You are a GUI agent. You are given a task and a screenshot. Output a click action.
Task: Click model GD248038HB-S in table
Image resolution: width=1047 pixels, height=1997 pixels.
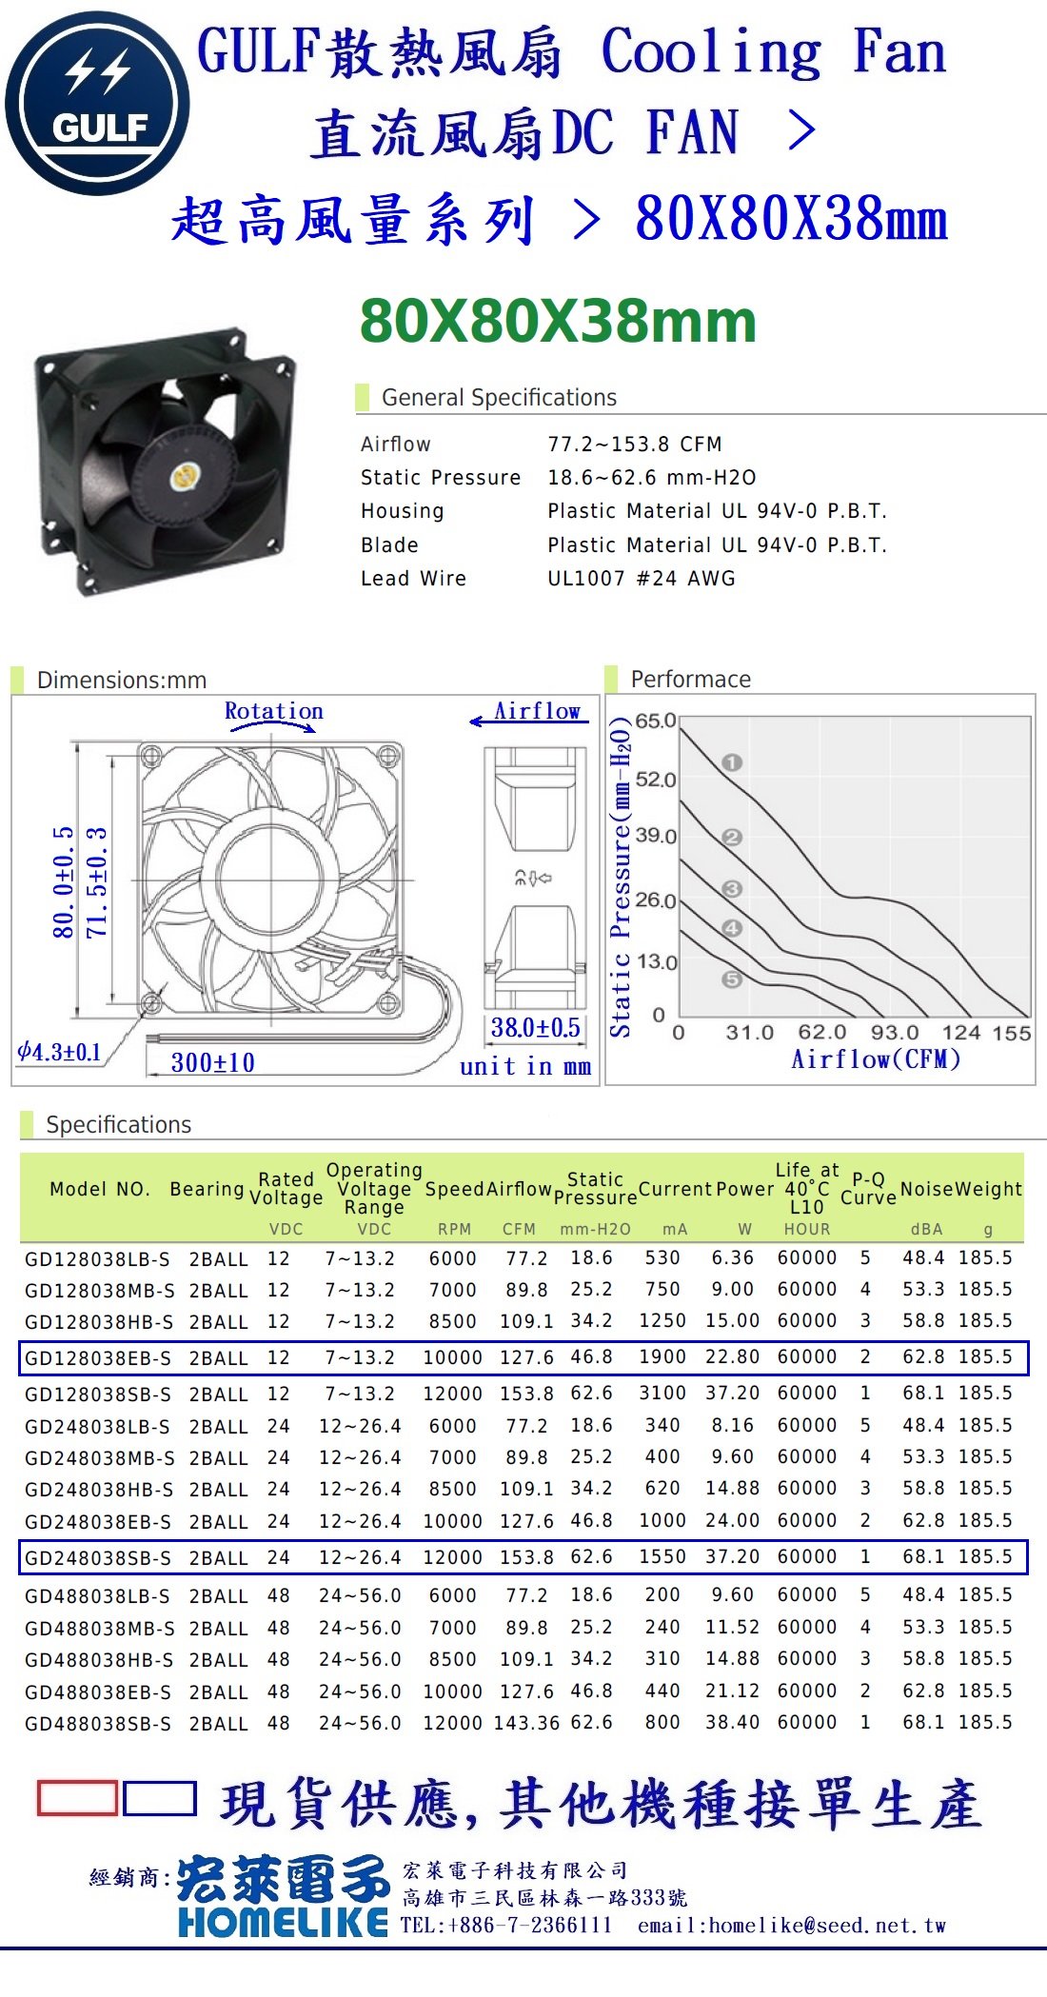(x=99, y=1489)
